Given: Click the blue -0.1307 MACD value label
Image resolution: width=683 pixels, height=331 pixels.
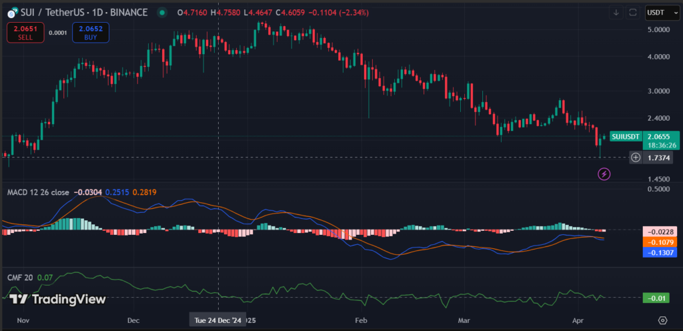Looking at the screenshot, I should tap(660, 252).
